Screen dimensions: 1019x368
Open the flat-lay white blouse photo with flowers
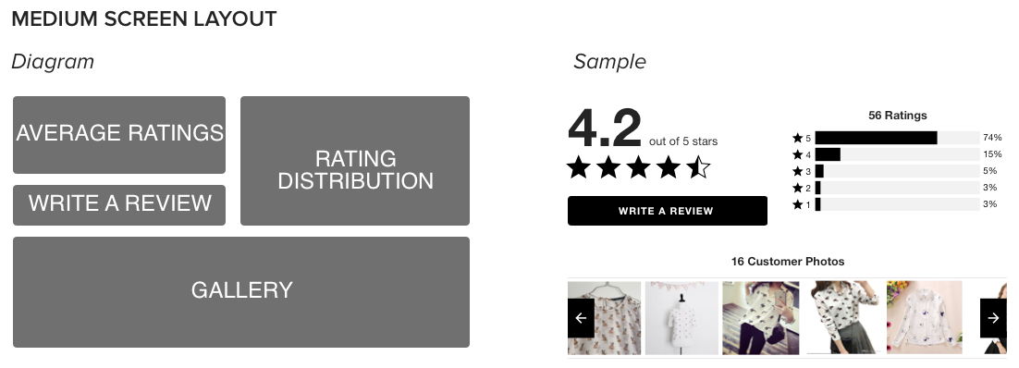(x=924, y=318)
